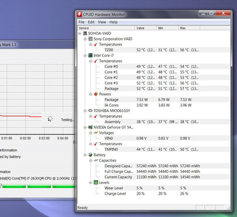Click the green Levels icon under Battery
The height and width of the screenshot is (217, 237).
click(x=96, y=183)
